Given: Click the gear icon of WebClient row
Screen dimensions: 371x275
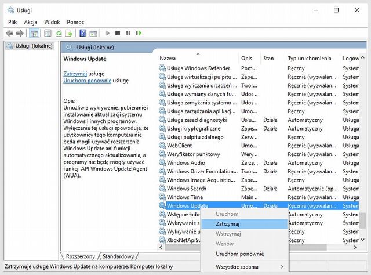Looking at the screenshot, I should pyautogui.click(x=162, y=146).
